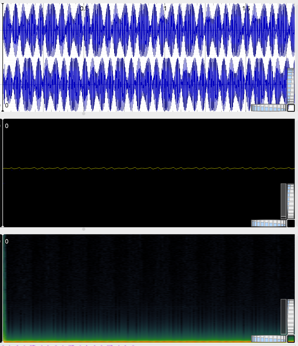Click the yellow-line pane's horizontal zoom thumbwheel
Image resolution: width=298 pixels, height=346 pixels.
[269, 223]
